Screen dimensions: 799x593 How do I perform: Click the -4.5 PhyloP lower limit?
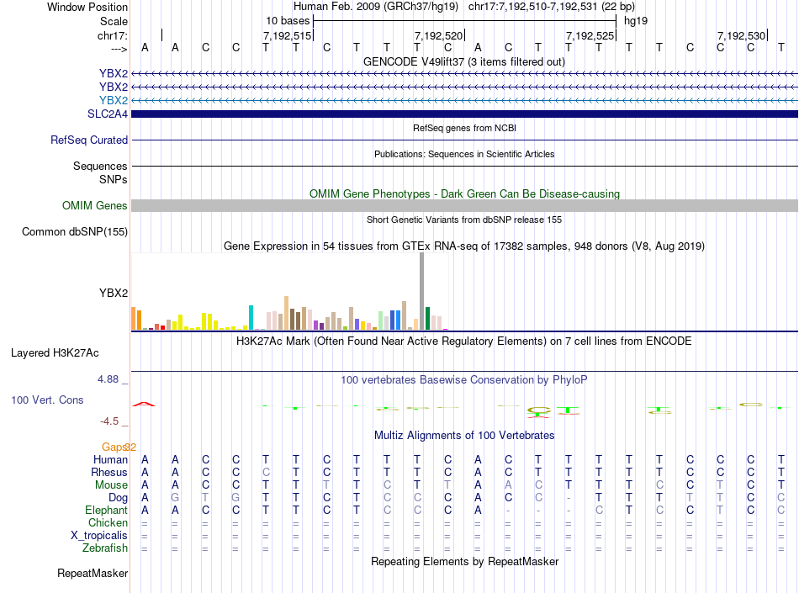pyautogui.click(x=109, y=421)
